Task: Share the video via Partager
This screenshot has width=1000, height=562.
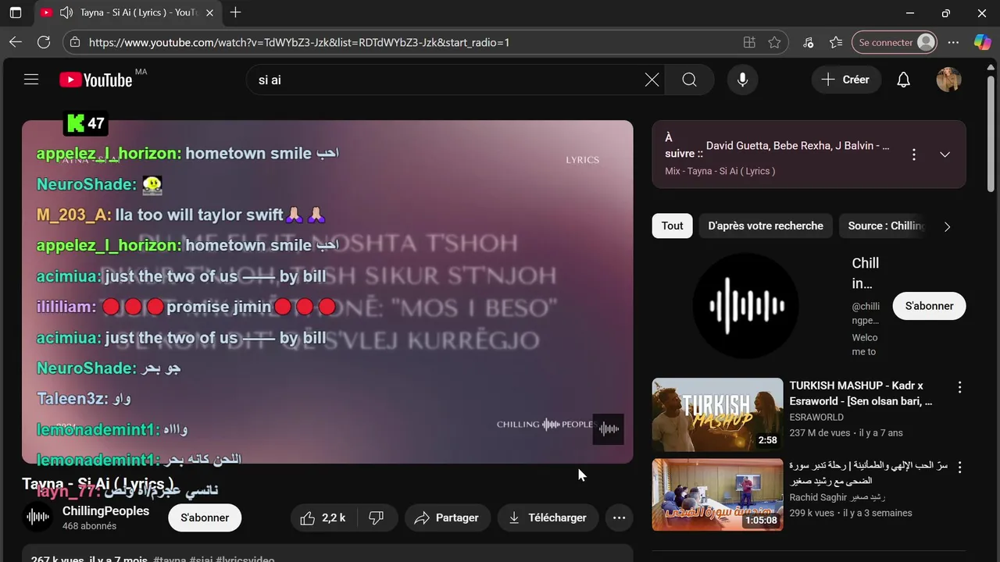Action: (x=447, y=518)
